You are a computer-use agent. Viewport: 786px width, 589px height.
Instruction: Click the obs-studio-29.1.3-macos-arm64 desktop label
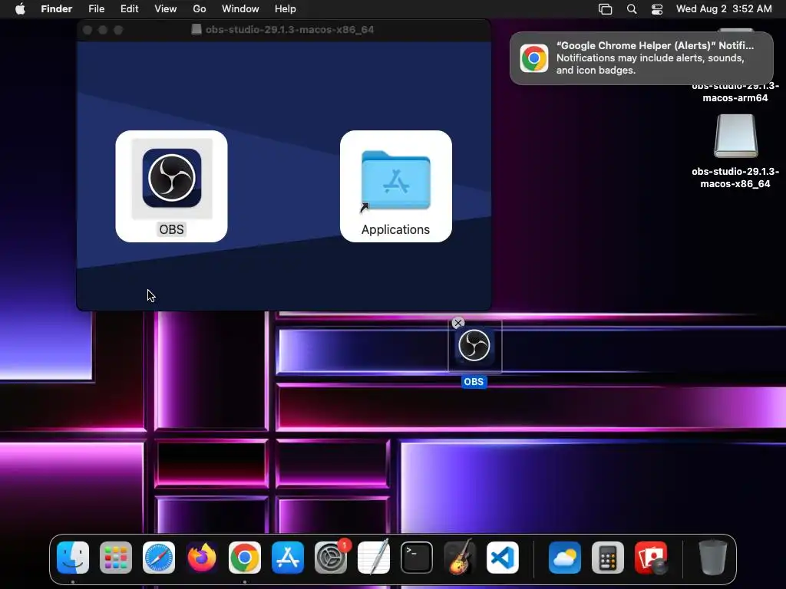coord(735,92)
